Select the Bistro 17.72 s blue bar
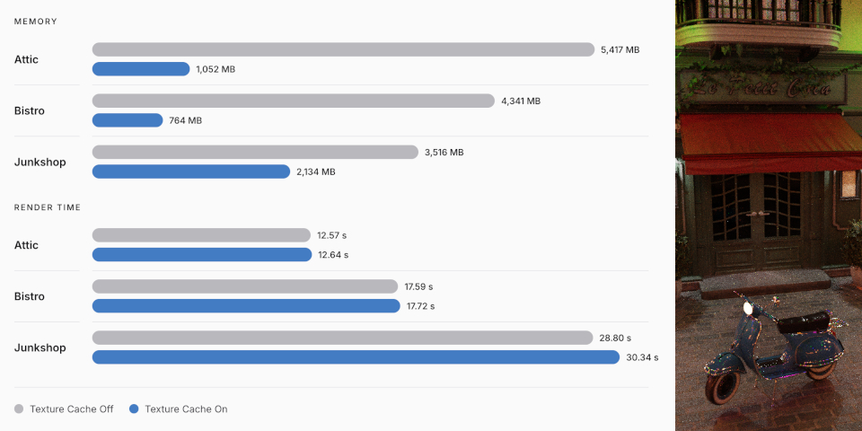This screenshot has width=862, height=431. point(246,305)
